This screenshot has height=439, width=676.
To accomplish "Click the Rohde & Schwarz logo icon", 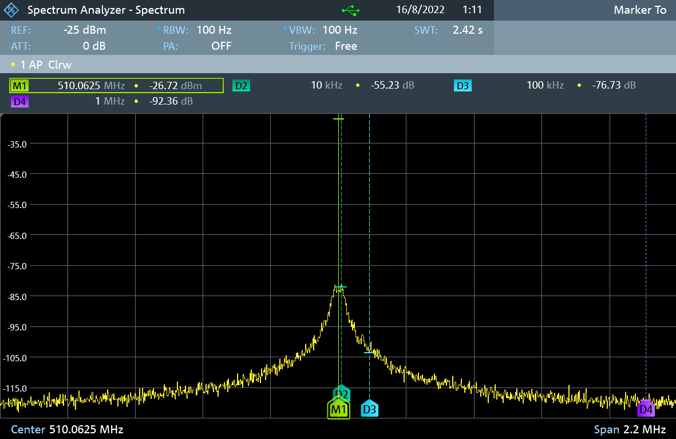I will point(12,10).
